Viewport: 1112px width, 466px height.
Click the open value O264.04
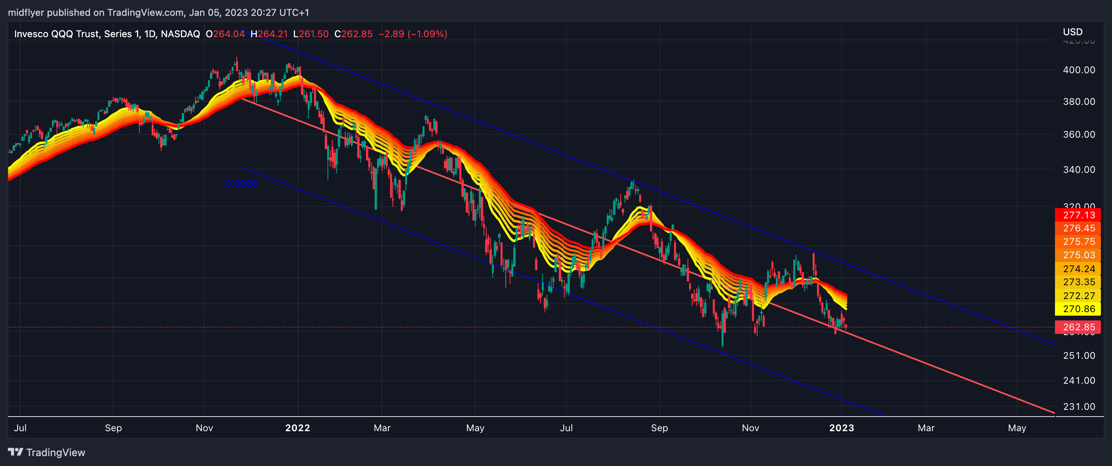point(225,34)
